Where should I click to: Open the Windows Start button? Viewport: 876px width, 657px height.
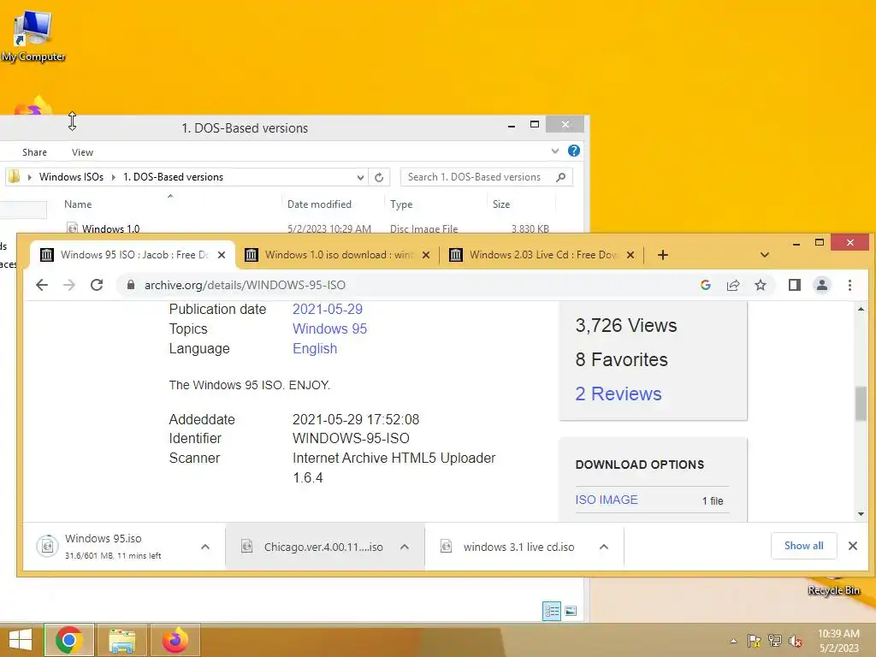click(x=21, y=640)
